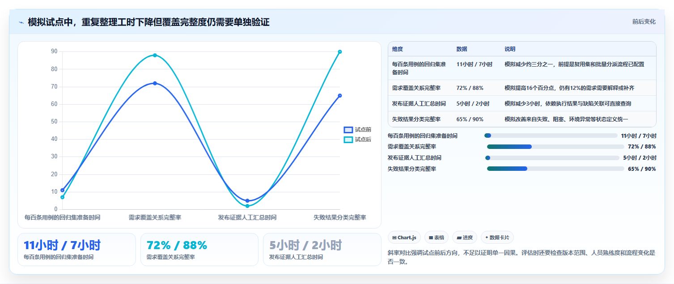The width and height of the screenshot is (674, 284).
Task: Open the 72% / 88% data card
Action: (x=199, y=250)
